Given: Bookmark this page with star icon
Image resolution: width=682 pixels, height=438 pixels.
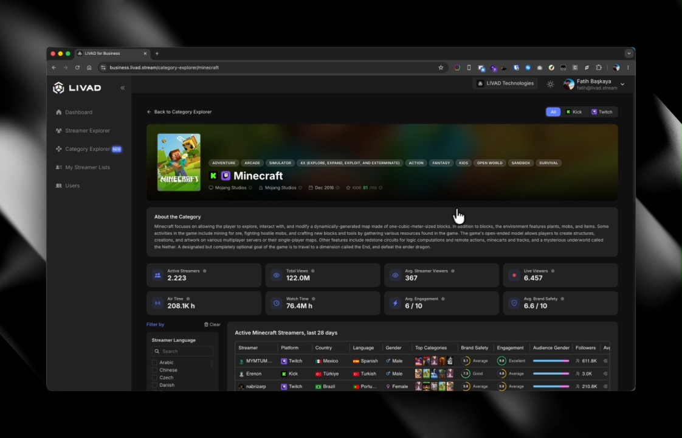Looking at the screenshot, I should tap(441, 68).
